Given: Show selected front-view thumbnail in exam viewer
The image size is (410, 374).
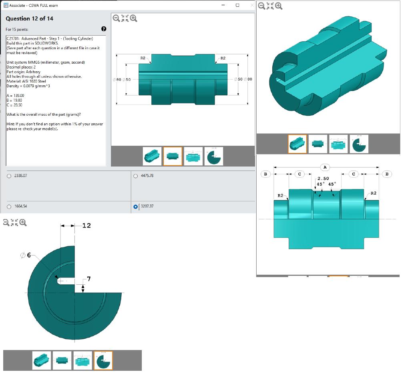Looking at the screenshot, I should click(173, 156).
